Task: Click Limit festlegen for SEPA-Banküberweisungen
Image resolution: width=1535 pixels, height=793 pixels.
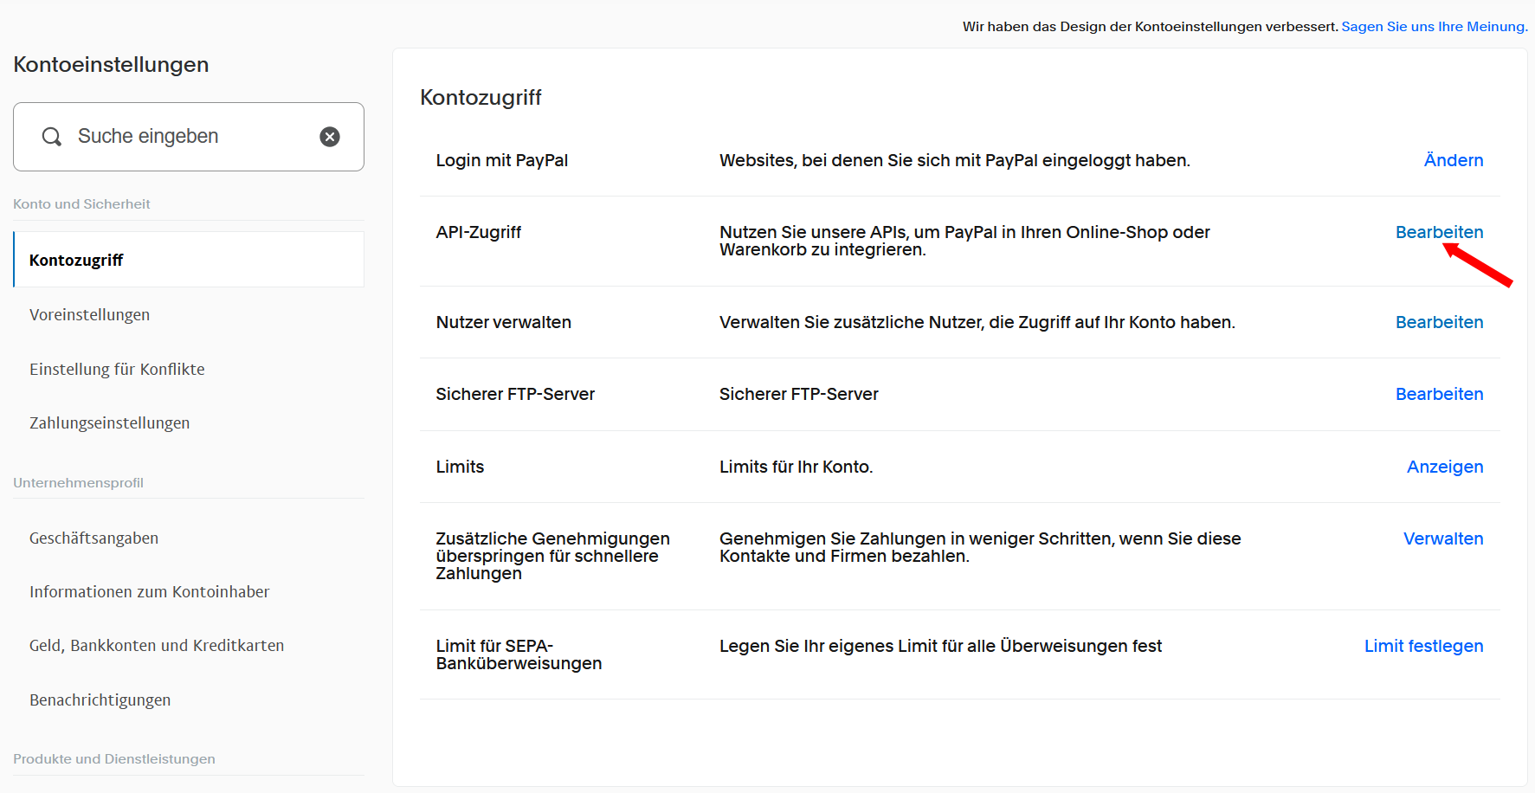Action: pos(1423,646)
